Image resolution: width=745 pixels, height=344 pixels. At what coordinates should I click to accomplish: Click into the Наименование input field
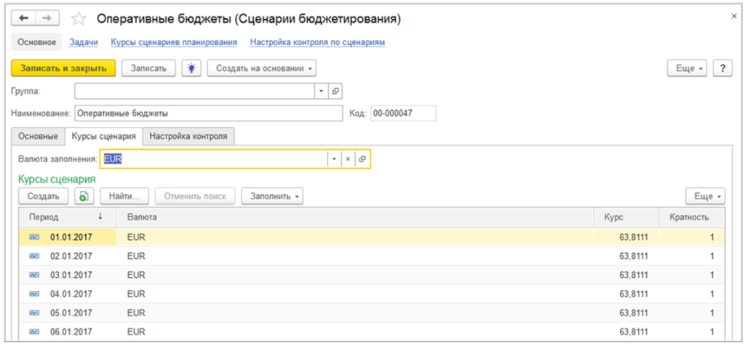click(x=207, y=113)
